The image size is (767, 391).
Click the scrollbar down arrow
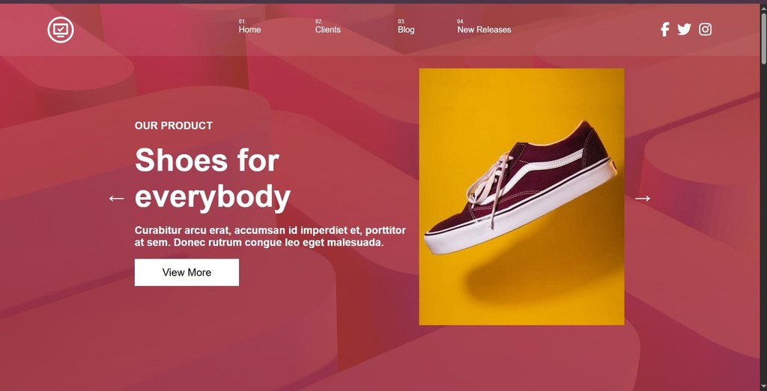click(x=763, y=387)
